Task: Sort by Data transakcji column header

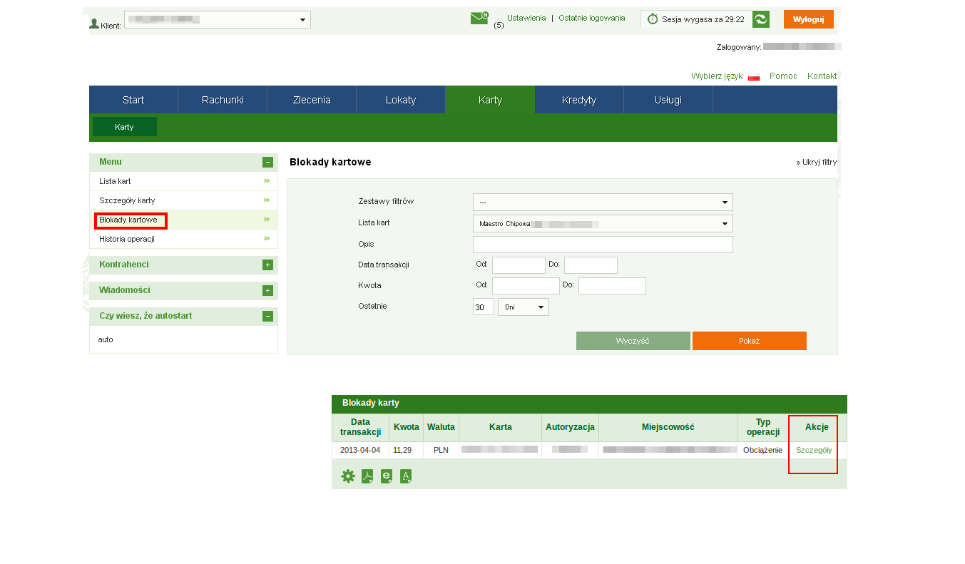Action: click(360, 427)
